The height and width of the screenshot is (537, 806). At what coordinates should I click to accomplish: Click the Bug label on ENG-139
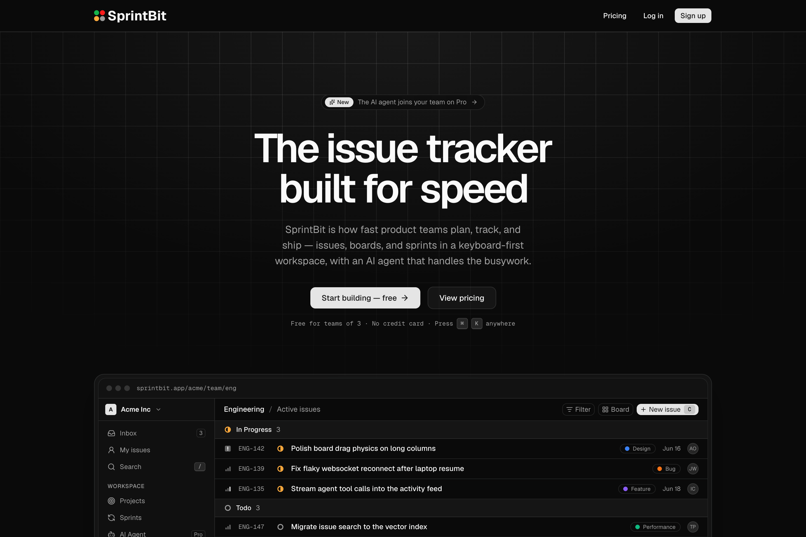coord(666,469)
